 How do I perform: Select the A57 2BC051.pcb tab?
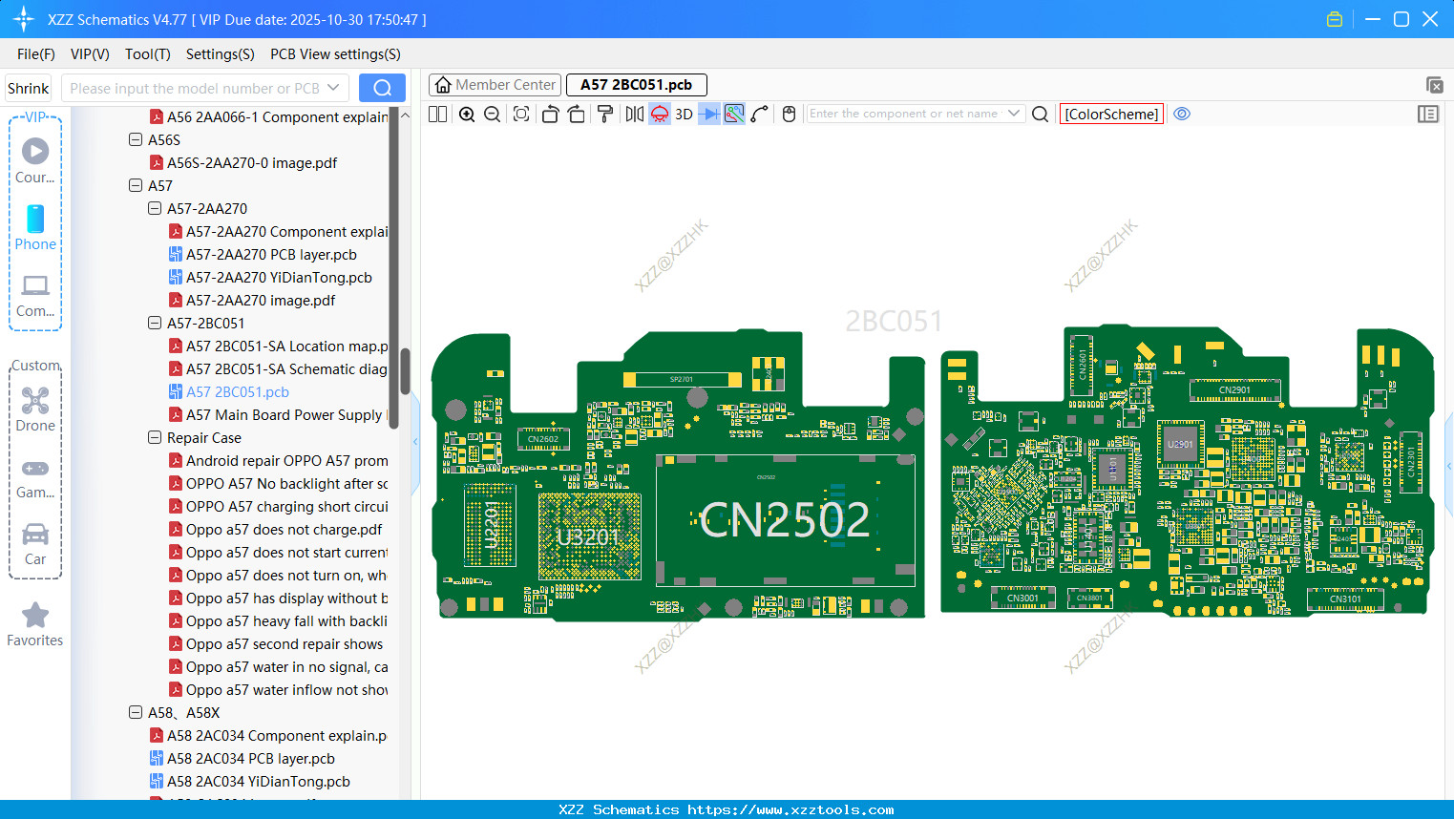(636, 85)
